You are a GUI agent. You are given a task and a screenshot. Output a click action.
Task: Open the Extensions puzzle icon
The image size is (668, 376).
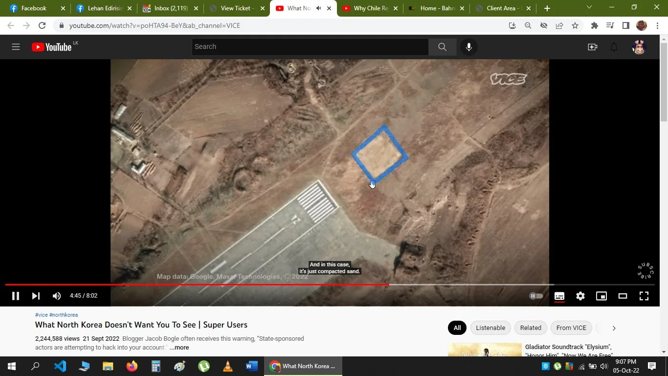click(x=595, y=25)
